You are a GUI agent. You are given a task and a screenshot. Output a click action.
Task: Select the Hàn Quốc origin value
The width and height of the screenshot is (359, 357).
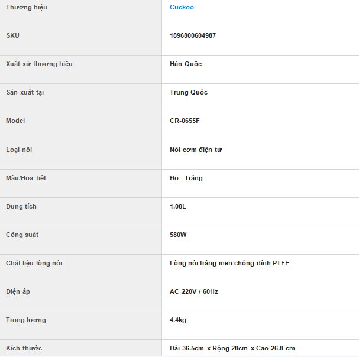click(186, 64)
